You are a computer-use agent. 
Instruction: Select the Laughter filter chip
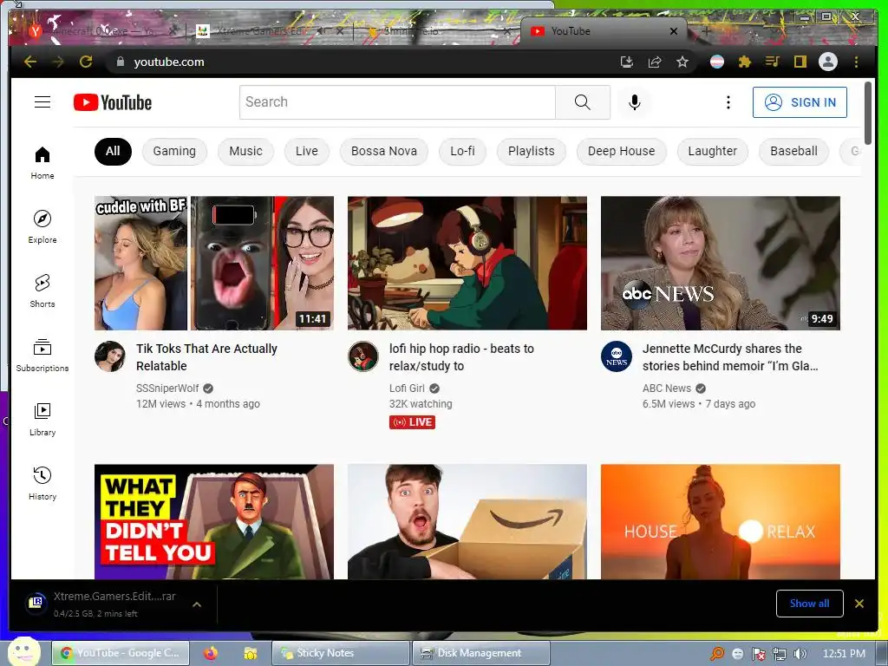tap(713, 151)
